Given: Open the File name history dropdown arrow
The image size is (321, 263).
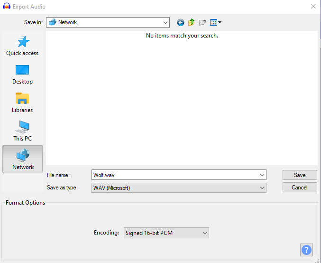Looking at the screenshot, I should click(x=262, y=175).
